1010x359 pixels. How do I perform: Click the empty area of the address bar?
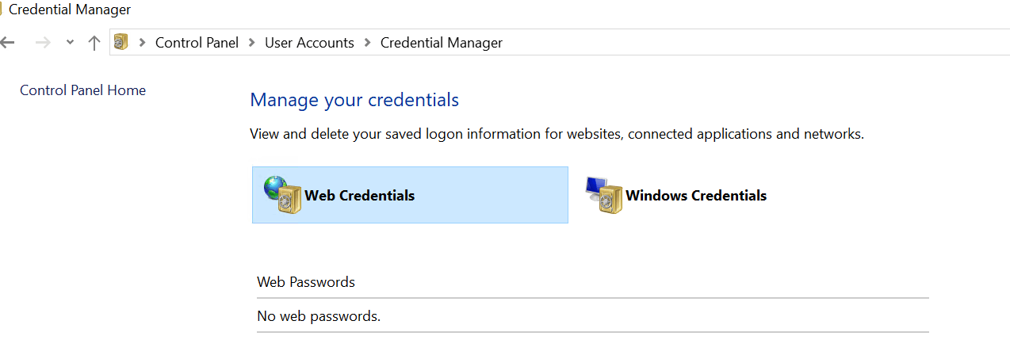pyautogui.click(x=753, y=43)
